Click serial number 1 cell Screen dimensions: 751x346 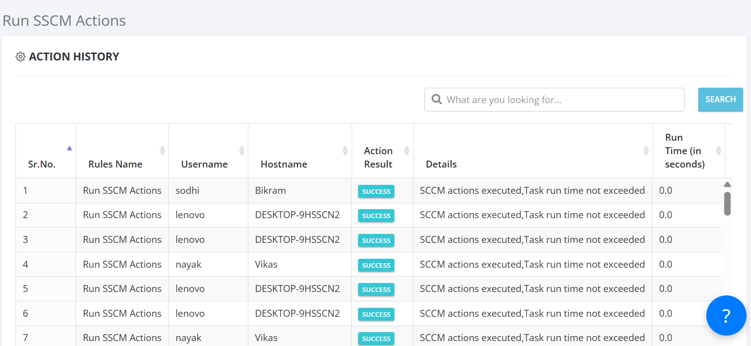[x=46, y=190]
